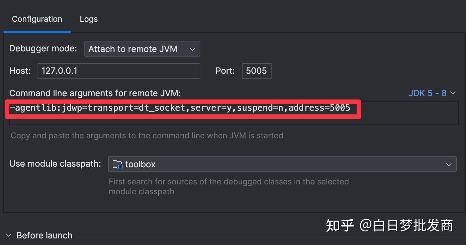This screenshot has height=245, width=466.
Task: Select the 127.0.0.1 host value
Action: [x=59, y=71]
